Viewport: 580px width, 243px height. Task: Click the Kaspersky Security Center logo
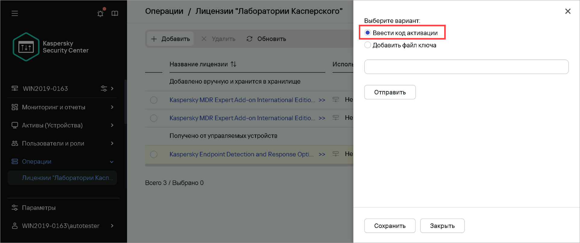26,47
